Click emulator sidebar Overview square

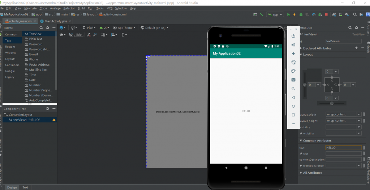tap(293, 115)
